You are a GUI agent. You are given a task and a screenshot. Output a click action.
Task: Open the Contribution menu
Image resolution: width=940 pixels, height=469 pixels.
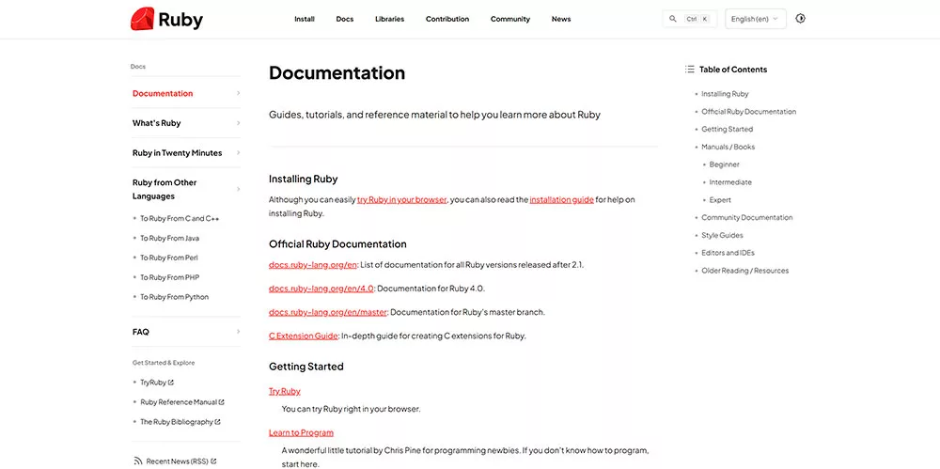(x=447, y=19)
